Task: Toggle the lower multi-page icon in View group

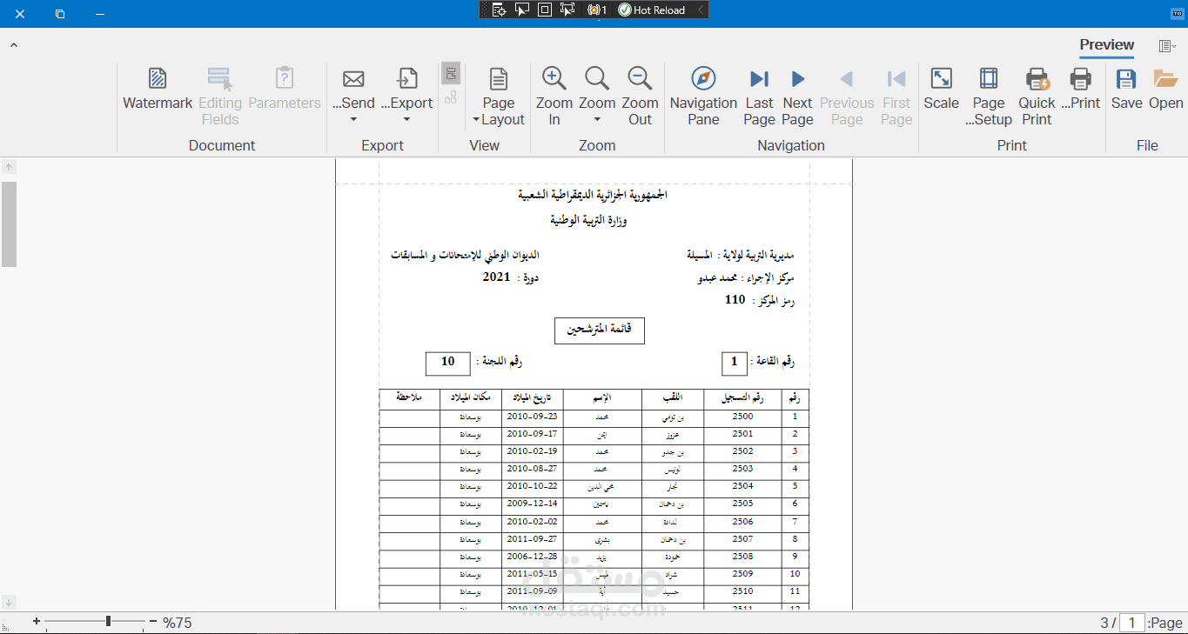Action: coord(451,97)
